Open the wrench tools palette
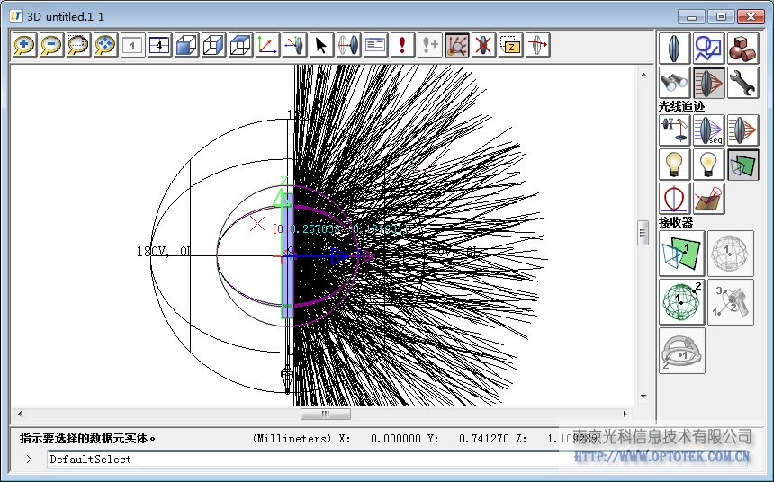The width and height of the screenshot is (774, 482). pyautogui.click(x=742, y=83)
